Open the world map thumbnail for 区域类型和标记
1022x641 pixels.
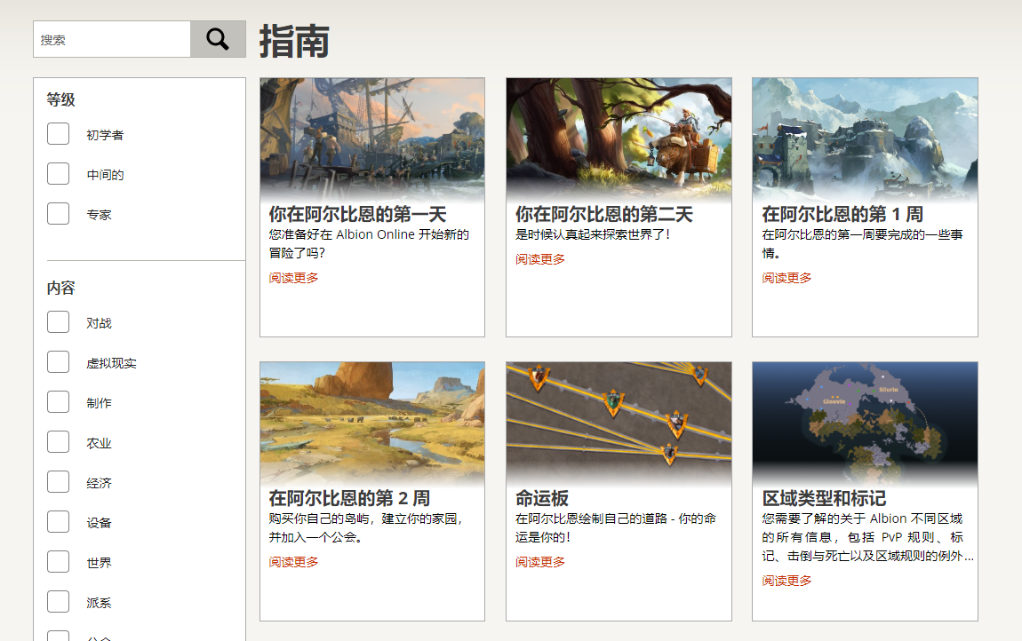[x=865, y=423]
